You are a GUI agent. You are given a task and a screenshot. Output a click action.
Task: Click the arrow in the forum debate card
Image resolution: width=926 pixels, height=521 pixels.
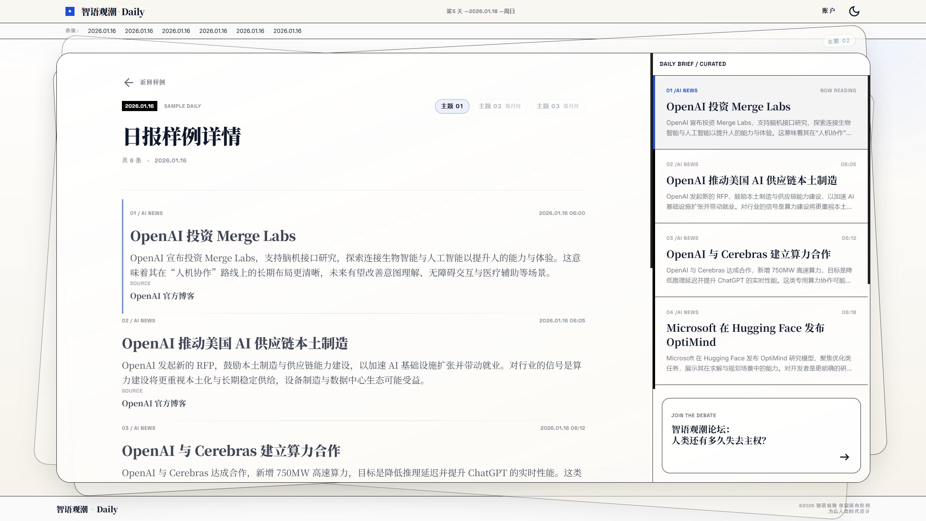tap(844, 457)
